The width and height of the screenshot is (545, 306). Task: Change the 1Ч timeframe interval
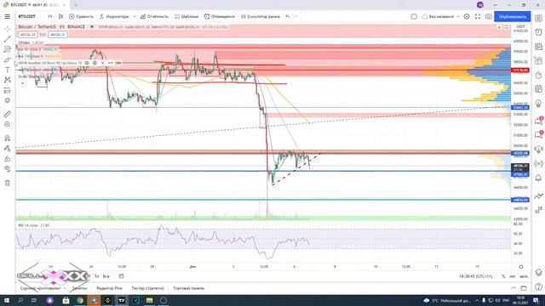pyautogui.click(x=49, y=16)
